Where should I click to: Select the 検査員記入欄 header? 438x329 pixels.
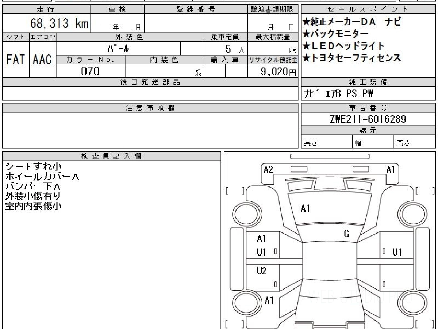pyautogui.click(x=112, y=156)
